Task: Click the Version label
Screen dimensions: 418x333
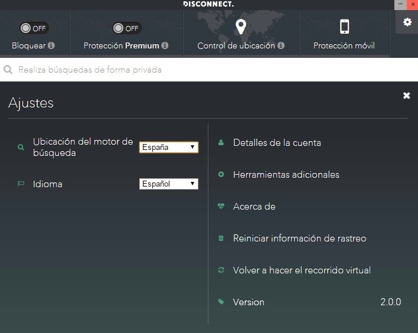Action: (x=249, y=302)
